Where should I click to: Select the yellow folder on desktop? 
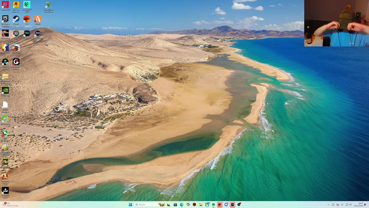pos(5,78)
